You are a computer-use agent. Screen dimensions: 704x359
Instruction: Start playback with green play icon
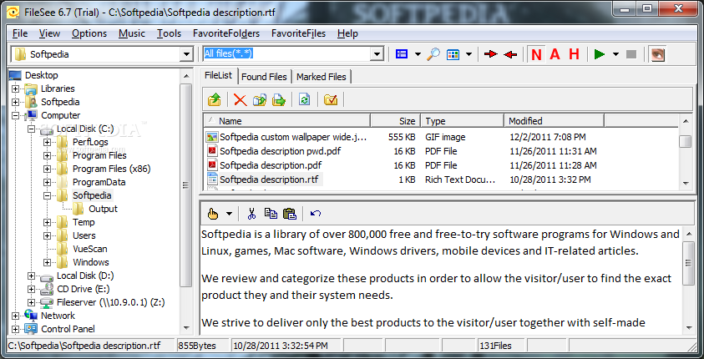[600, 54]
